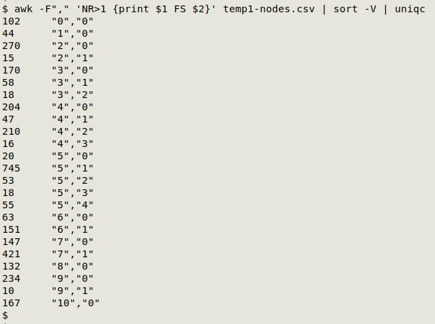
Task: Click the "9","1" pair text
Action: [x=73, y=291]
